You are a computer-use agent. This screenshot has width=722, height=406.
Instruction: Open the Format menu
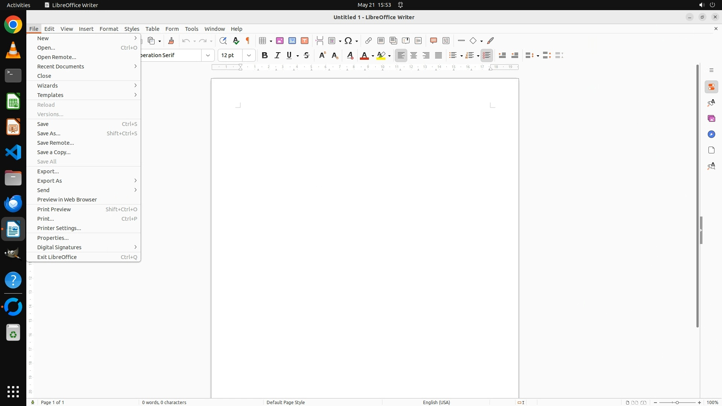pos(109,29)
